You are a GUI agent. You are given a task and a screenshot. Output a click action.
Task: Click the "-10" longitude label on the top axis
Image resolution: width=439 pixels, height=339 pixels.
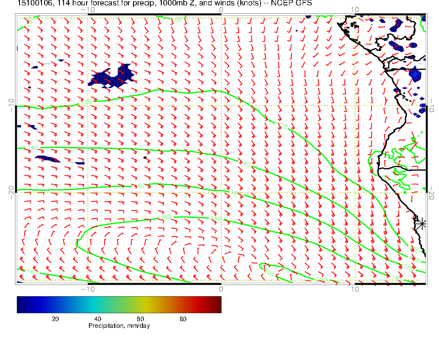(88, 10)
